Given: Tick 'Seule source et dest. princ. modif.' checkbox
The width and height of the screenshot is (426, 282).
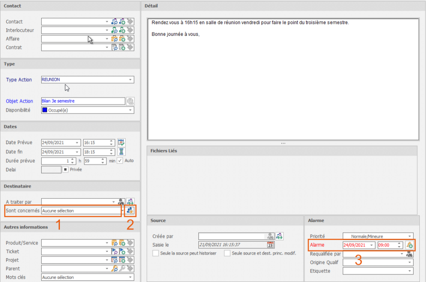Looking at the screenshot, I should 227,253.
